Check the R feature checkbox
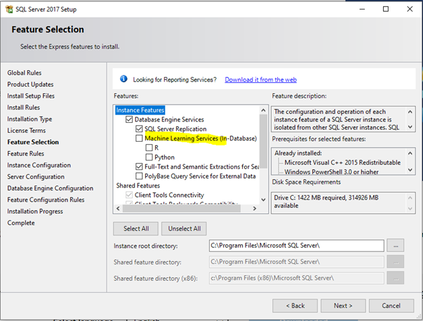 coord(149,148)
